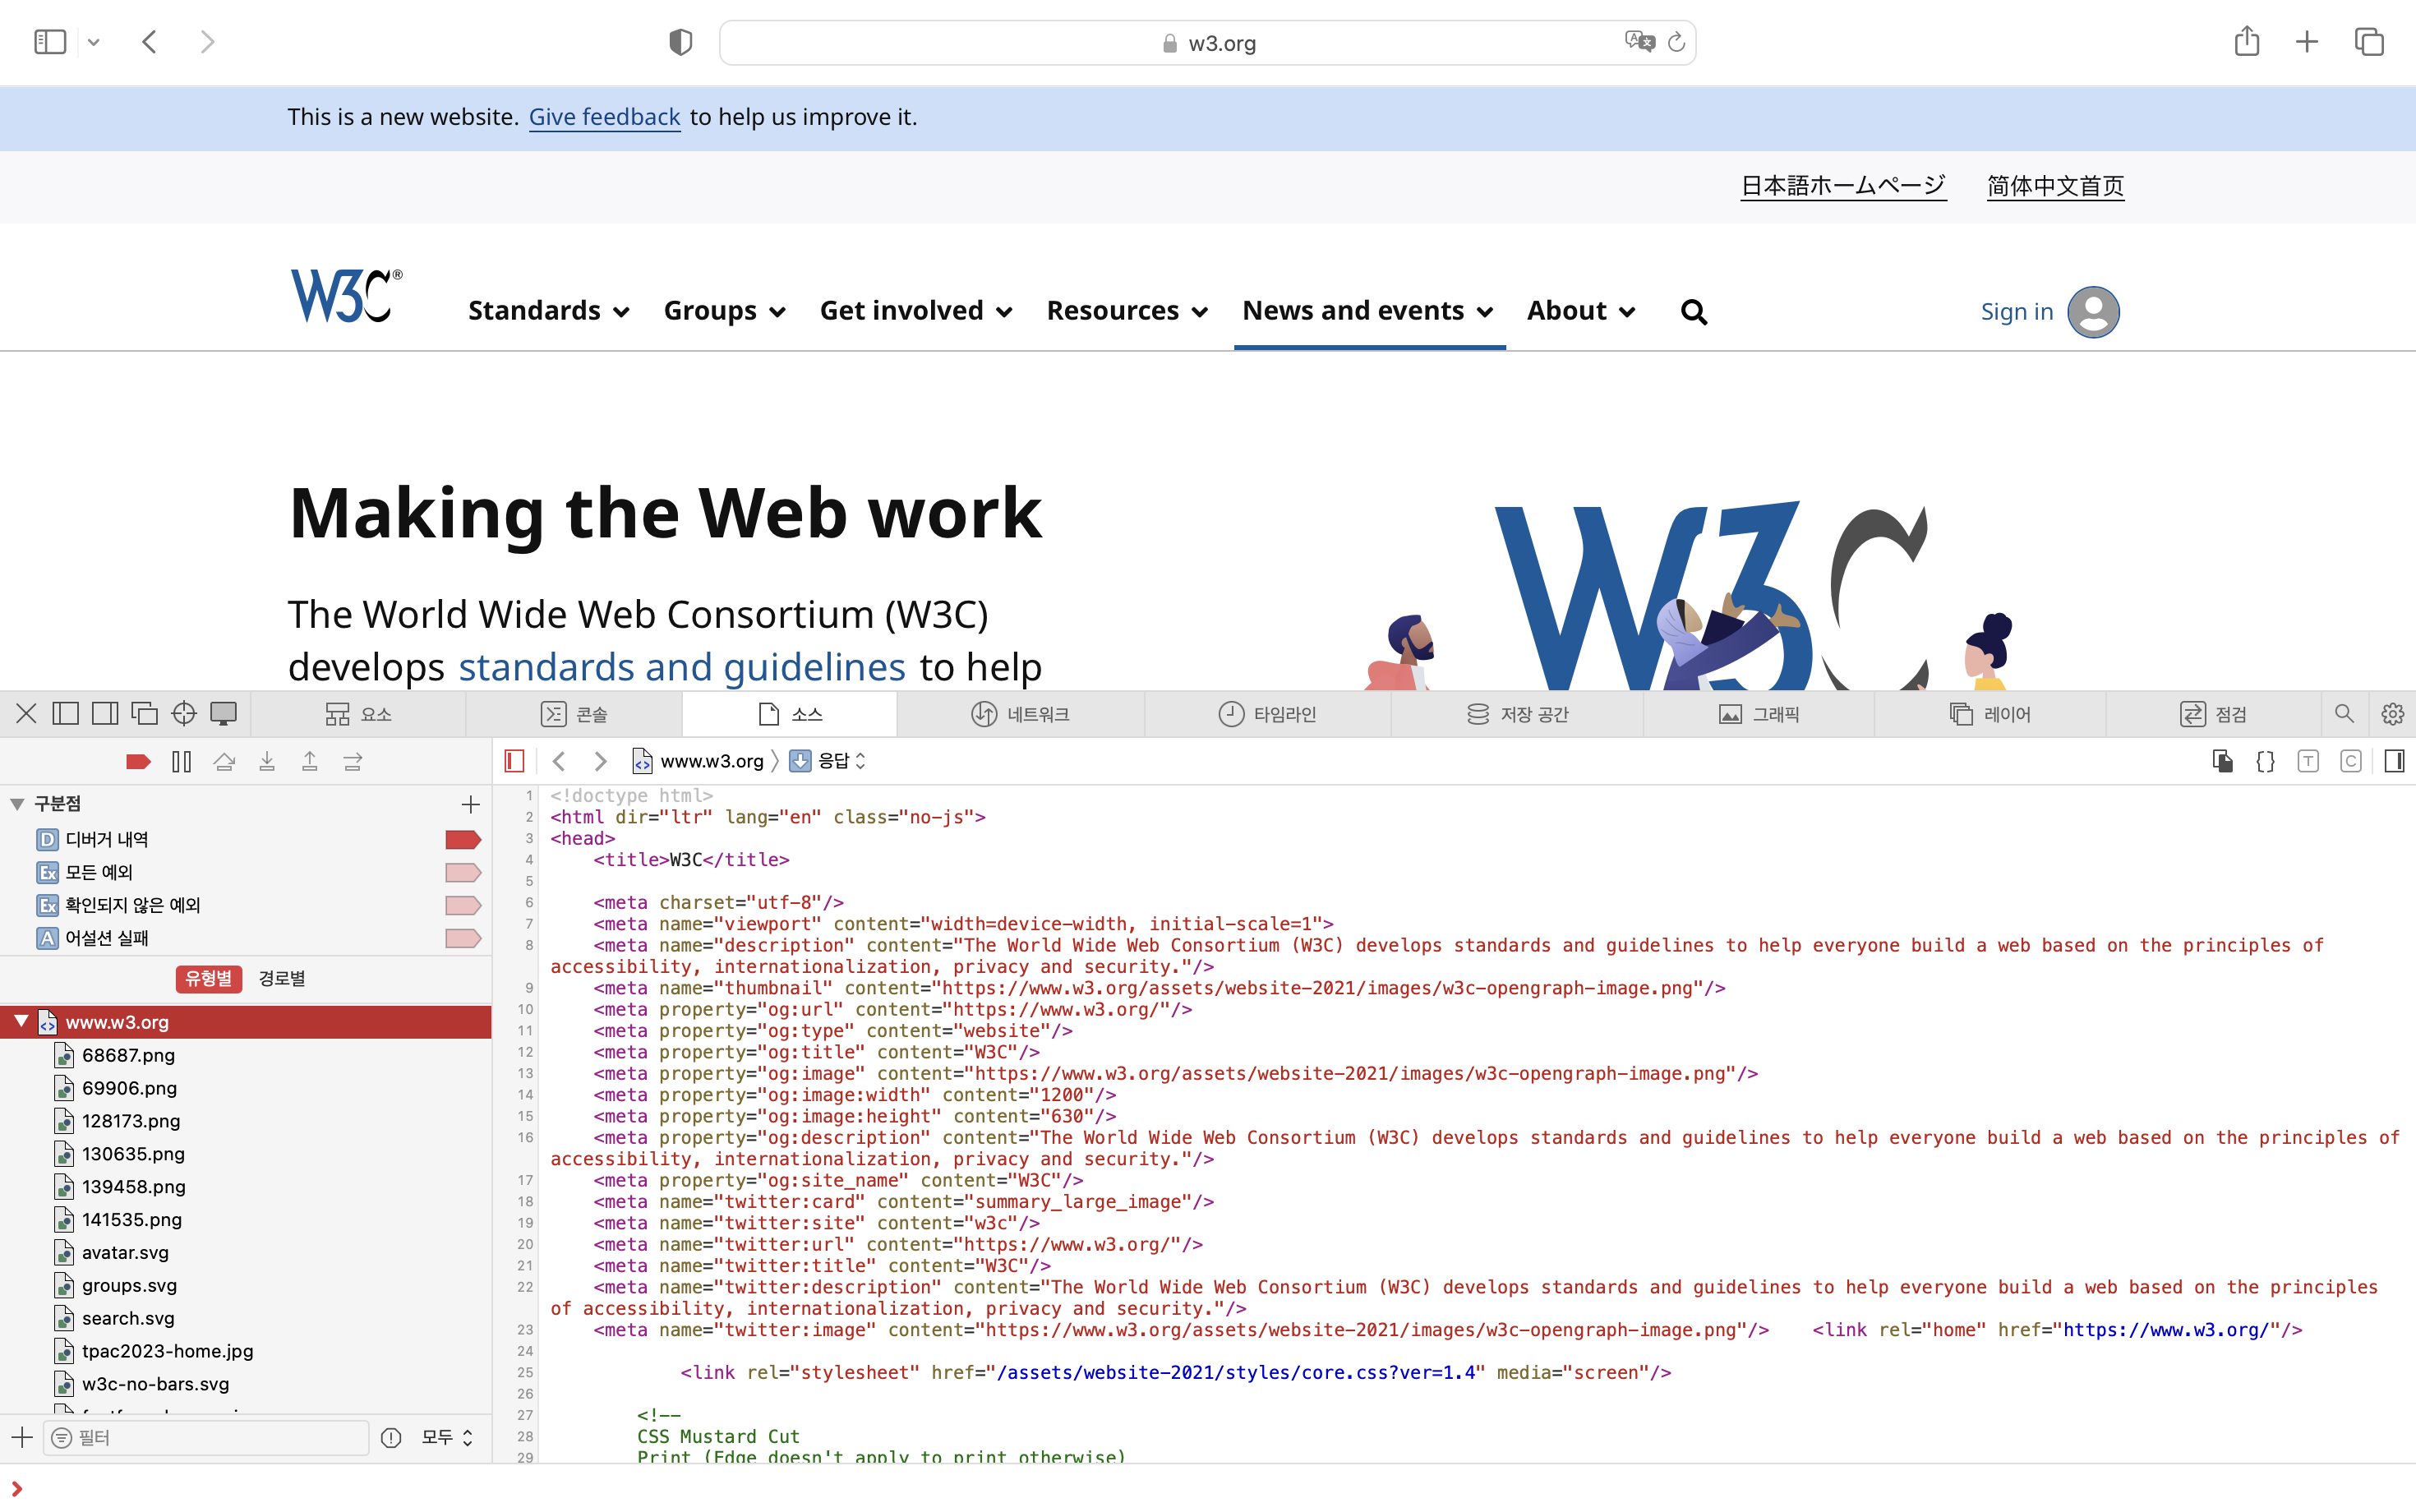Open the inspector search icon
Viewport: 2416px width, 1512px height.
[x=2344, y=713]
